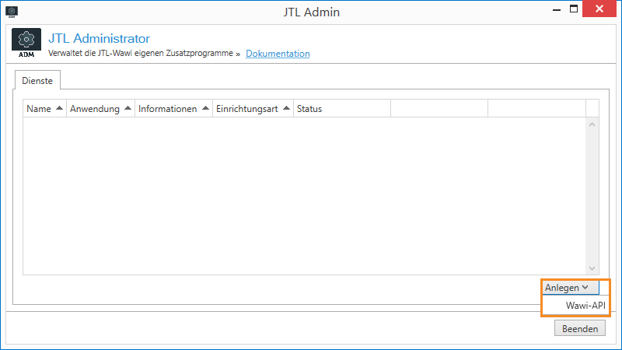Screen dimensions: 622x350
Task: Sort by the Status column header
Action: pyautogui.click(x=309, y=109)
